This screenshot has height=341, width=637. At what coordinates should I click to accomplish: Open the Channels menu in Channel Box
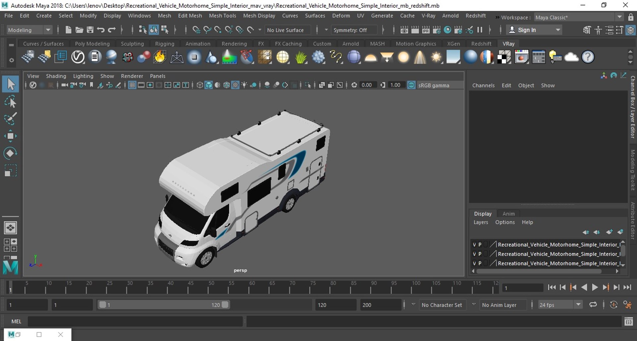(483, 85)
